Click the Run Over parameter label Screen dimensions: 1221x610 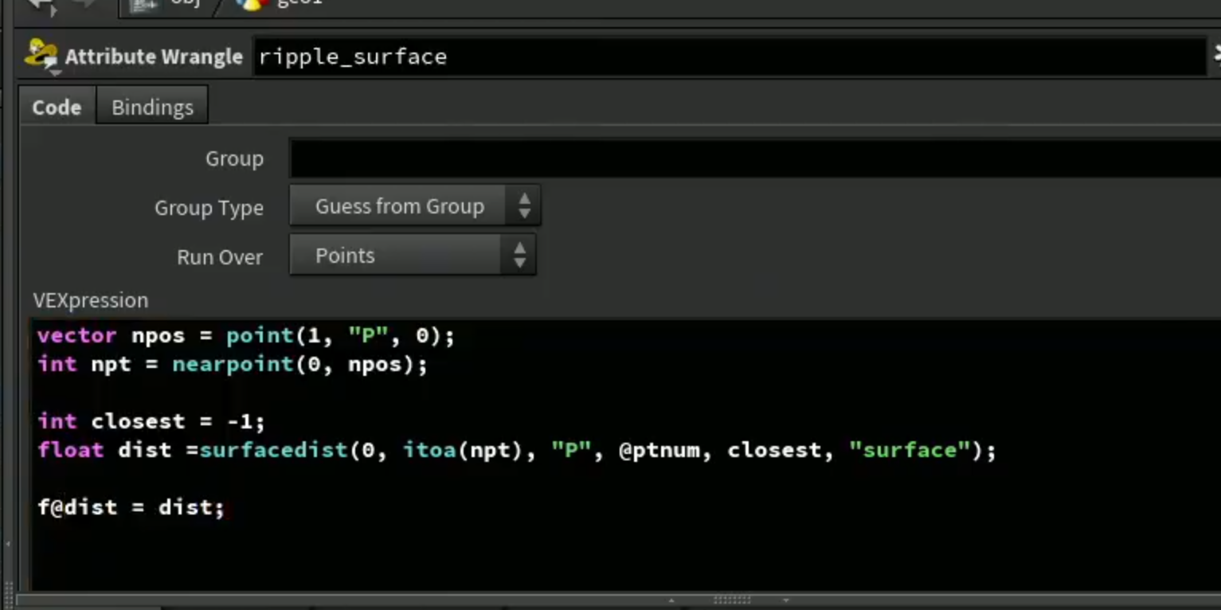[220, 257]
